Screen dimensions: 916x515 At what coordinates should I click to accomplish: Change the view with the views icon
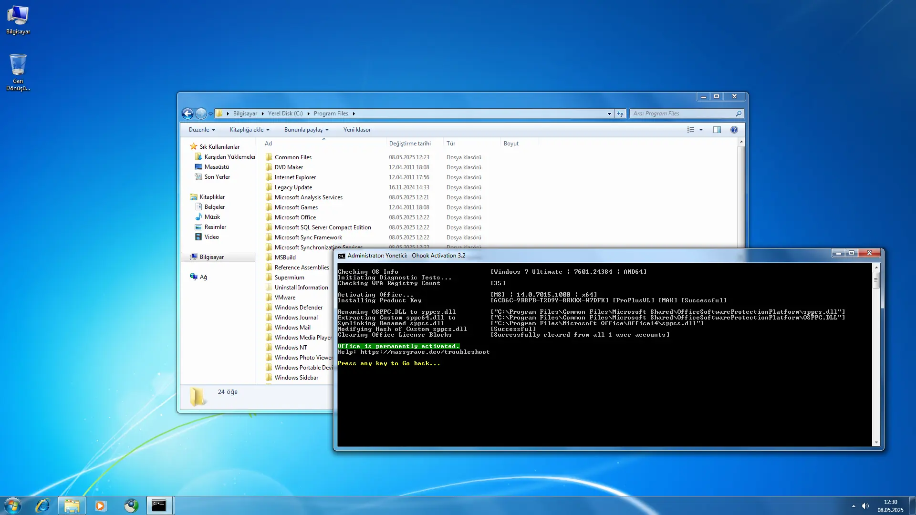[690, 130]
